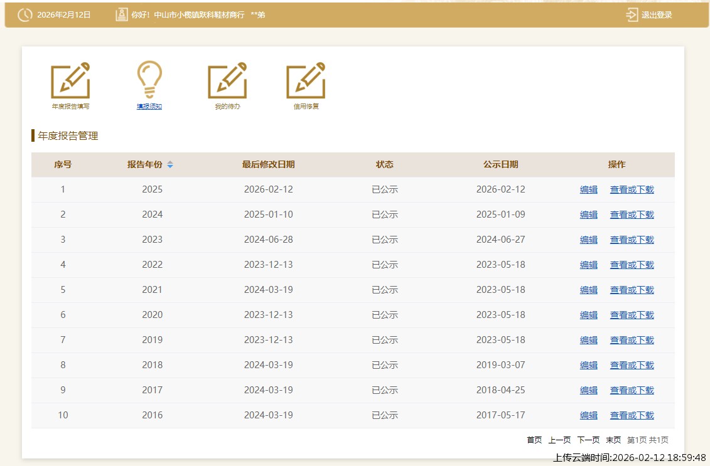The height and width of the screenshot is (466, 710).
Task: Open the 年度报告填写 pencil icon
Action: tap(70, 81)
